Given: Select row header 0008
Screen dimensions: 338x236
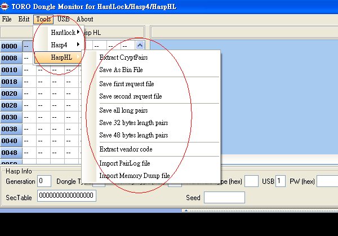Looking at the screenshot, I should tap(11, 58).
